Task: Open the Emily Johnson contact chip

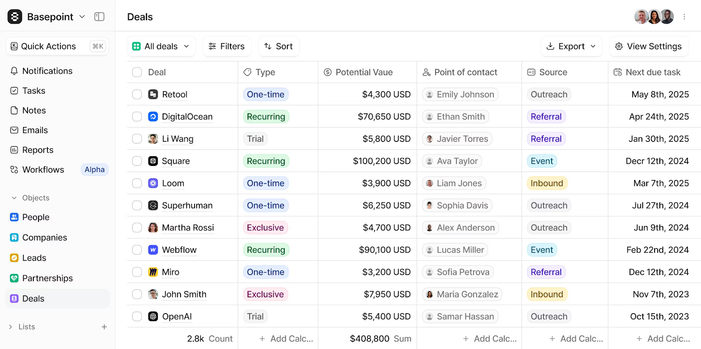Action: click(460, 94)
